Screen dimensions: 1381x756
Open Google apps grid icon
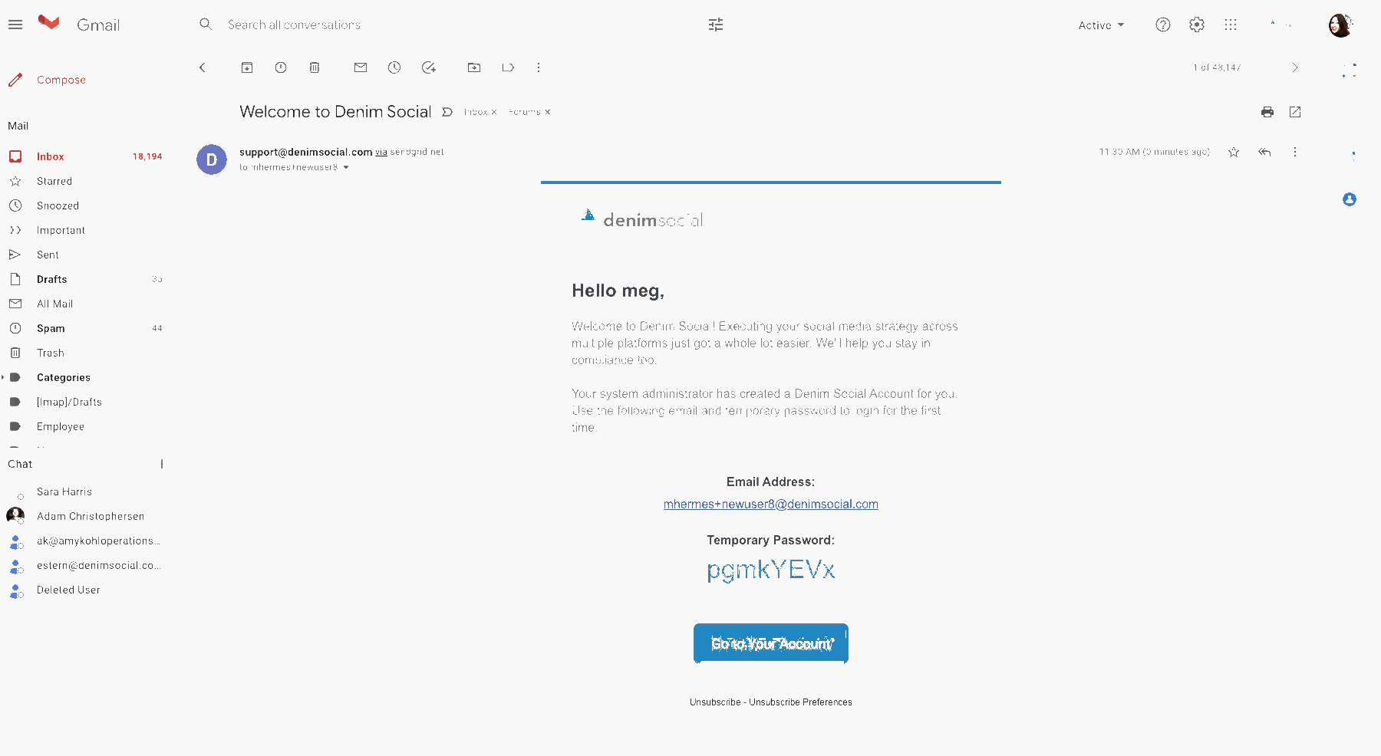point(1231,25)
